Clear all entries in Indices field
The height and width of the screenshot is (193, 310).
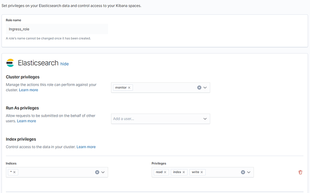click(97, 172)
